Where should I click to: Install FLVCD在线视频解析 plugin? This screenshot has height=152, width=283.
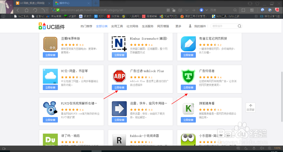50,120
